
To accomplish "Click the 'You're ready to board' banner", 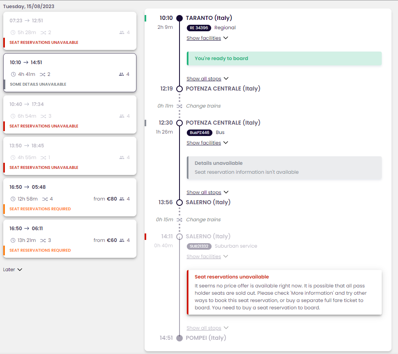I will click(284, 58).
